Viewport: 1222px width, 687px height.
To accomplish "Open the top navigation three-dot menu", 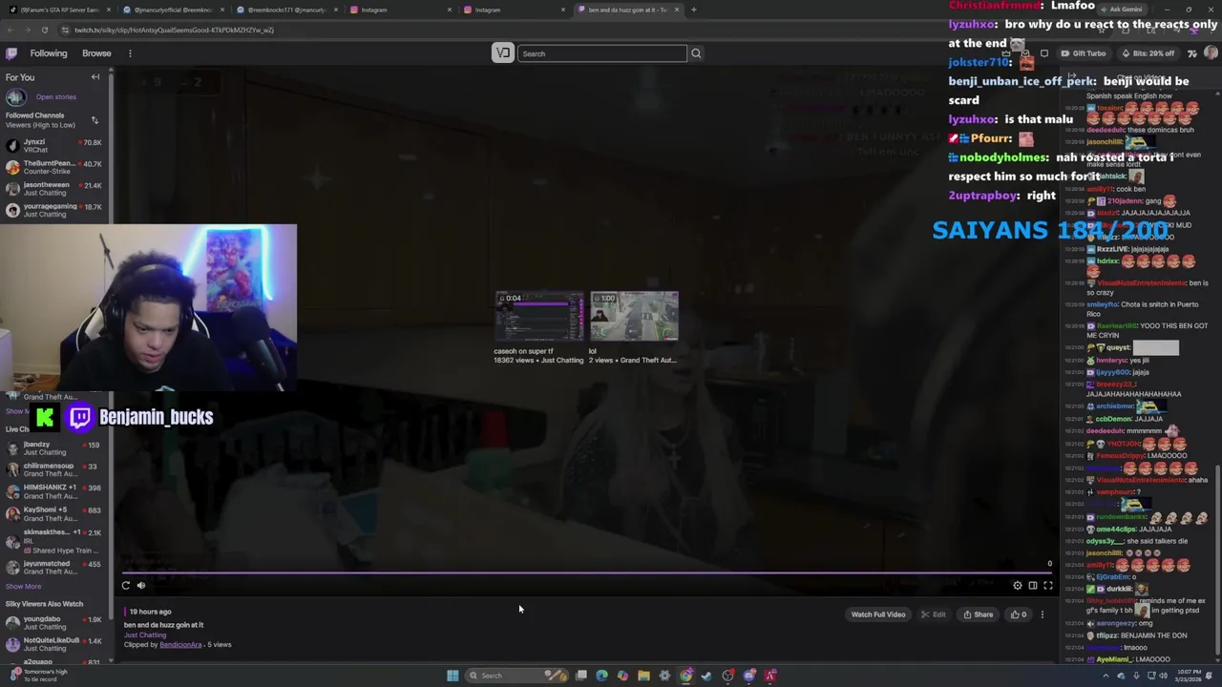I will [x=130, y=53].
